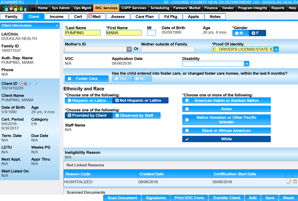Switch to the Income tab
The height and width of the screenshot is (201, 298).
(x=57, y=17)
